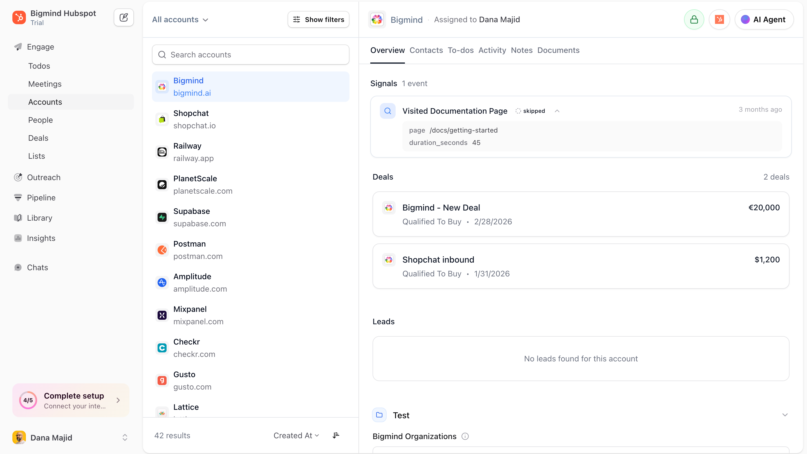807x454 pixels.
Task: Switch to the Notes tab
Action: pyautogui.click(x=522, y=50)
